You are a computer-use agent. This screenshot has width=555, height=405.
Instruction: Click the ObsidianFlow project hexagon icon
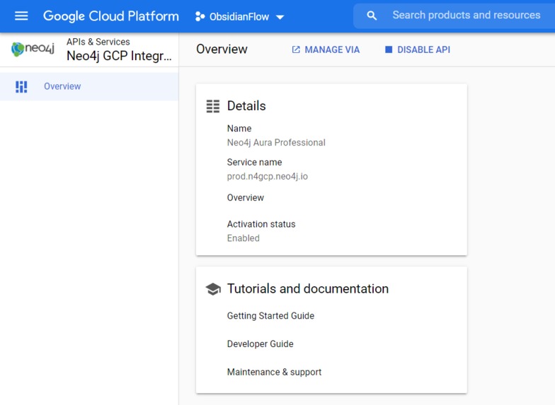click(x=200, y=17)
